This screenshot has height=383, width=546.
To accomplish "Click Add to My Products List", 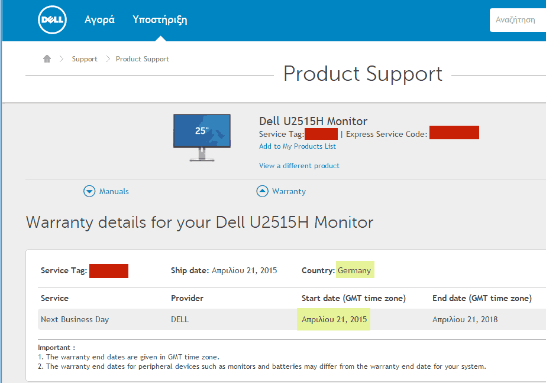I will click(298, 146).
